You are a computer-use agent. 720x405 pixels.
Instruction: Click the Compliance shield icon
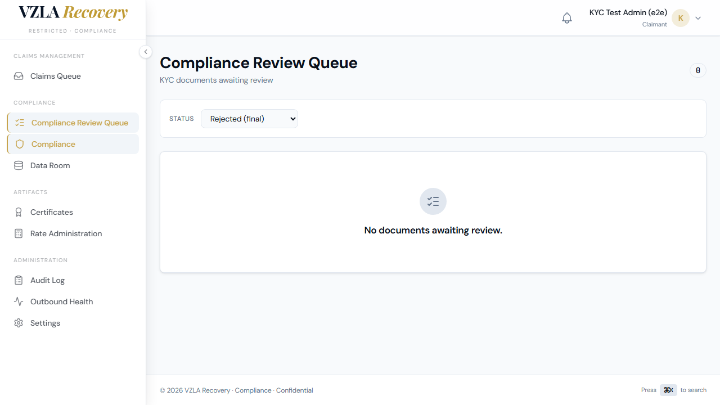(20, 144)
